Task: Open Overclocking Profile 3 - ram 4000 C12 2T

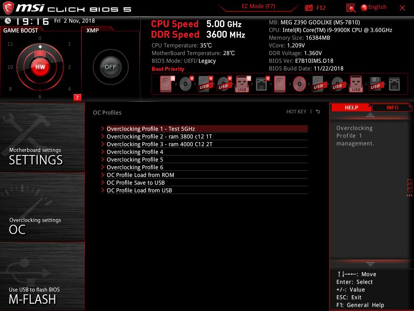Action: click(x=207, y=144)
